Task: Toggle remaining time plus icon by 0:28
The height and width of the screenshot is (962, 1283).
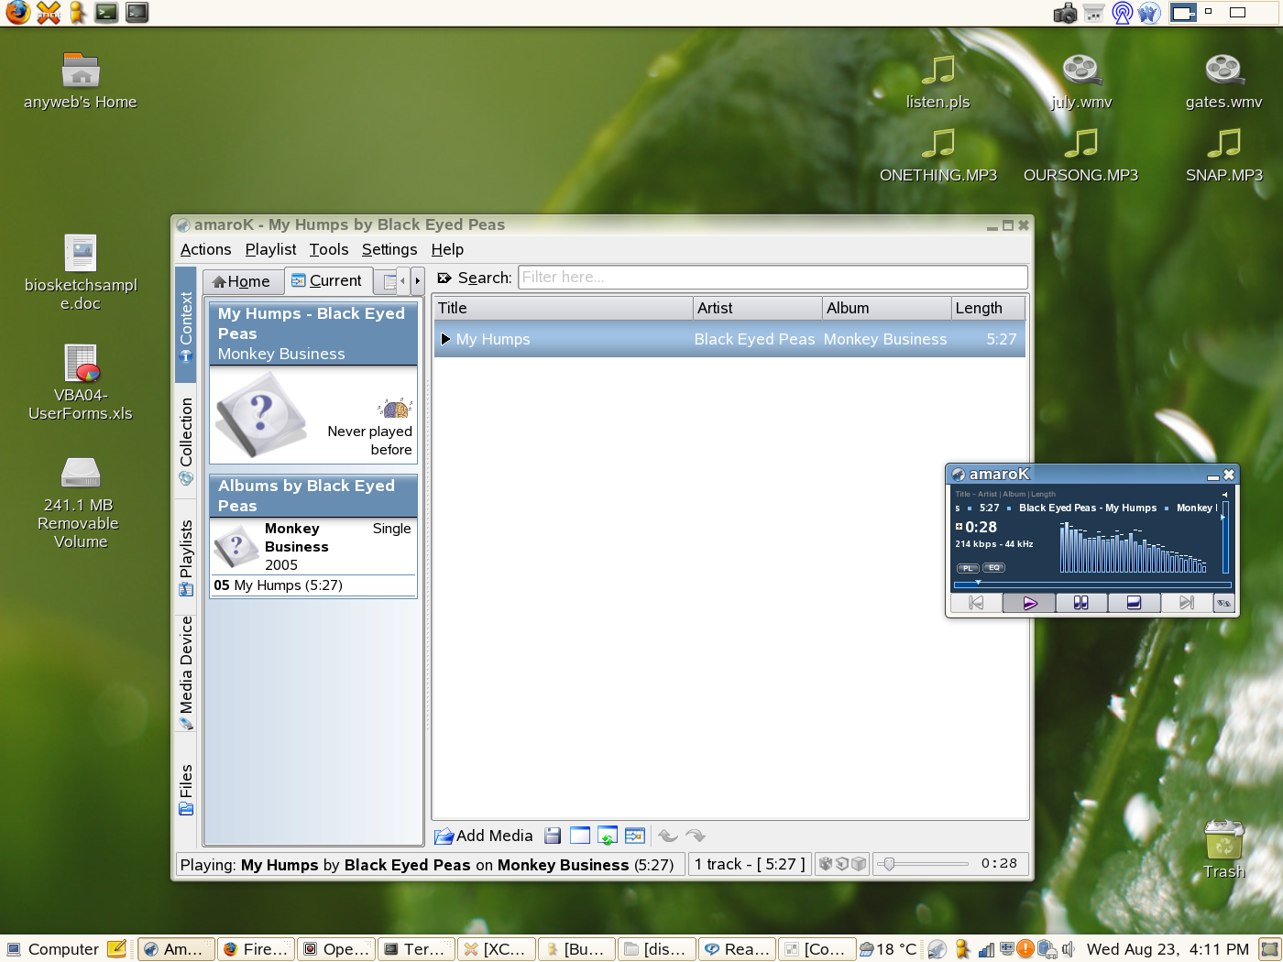Action: pyautogui.click(x=959, y=527)
